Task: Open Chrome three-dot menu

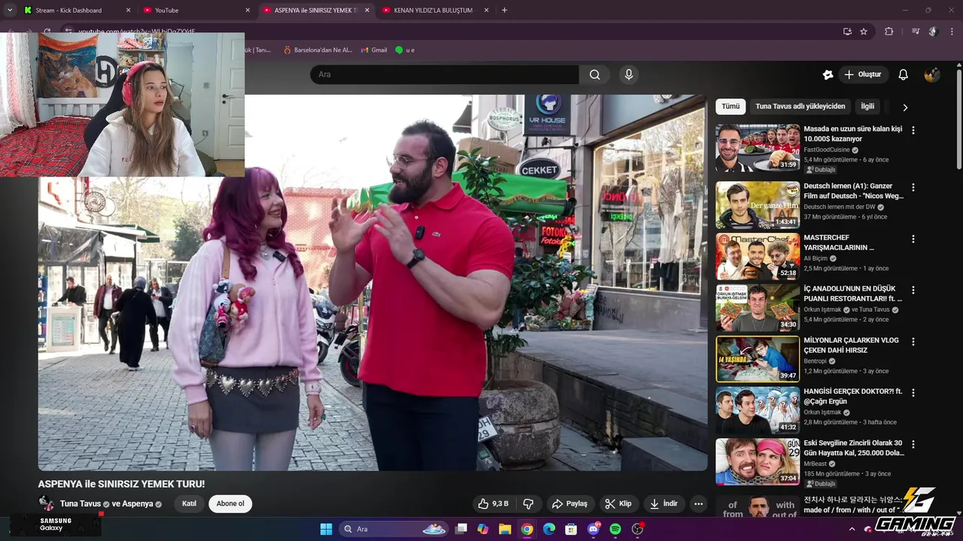Action: click(x=952, y=32)
